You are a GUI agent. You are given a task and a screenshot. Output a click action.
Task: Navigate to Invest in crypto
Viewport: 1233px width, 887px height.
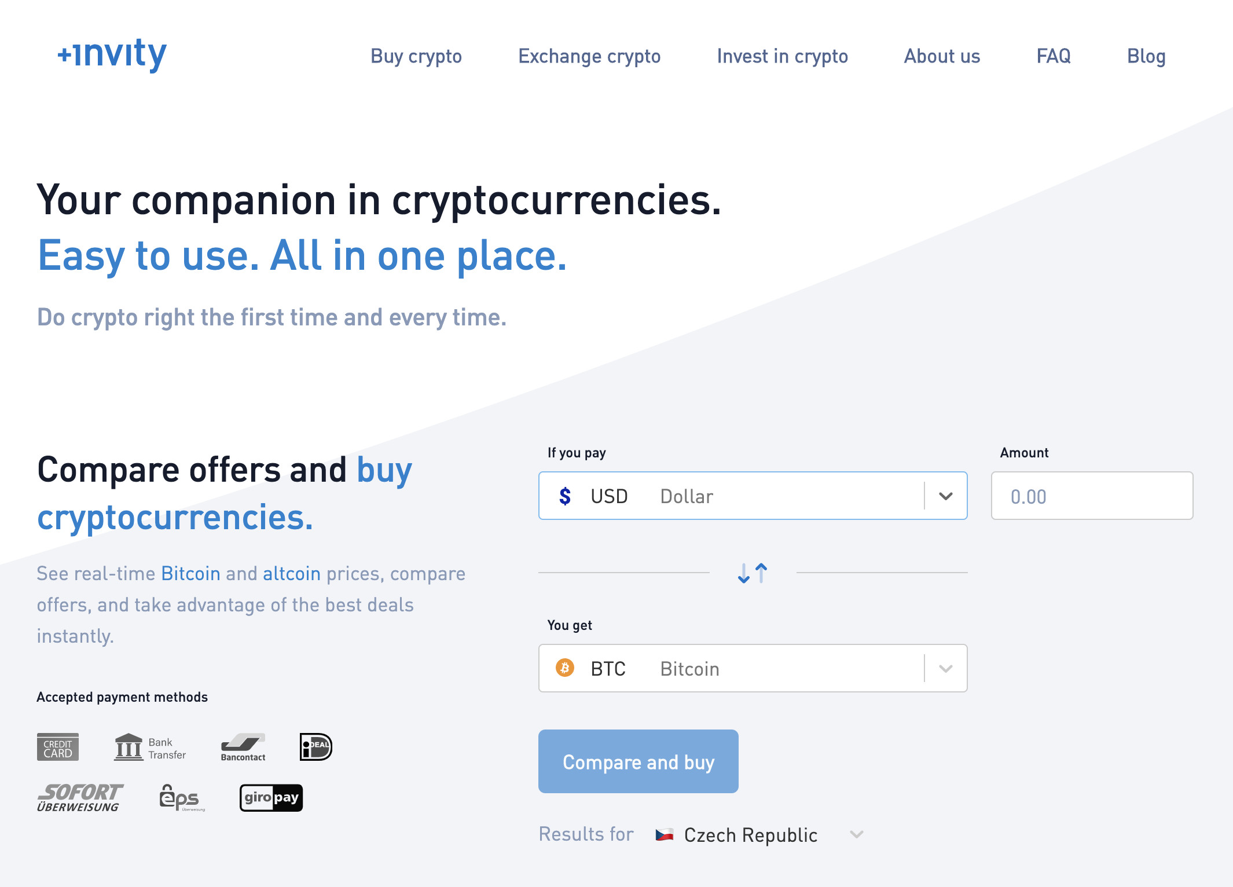(782, 56)
